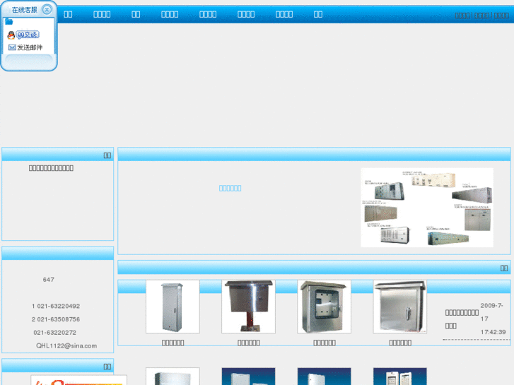Open the switchgear cabinets collage image
Viewport: 514px width, 385px height.
[427, 208]
